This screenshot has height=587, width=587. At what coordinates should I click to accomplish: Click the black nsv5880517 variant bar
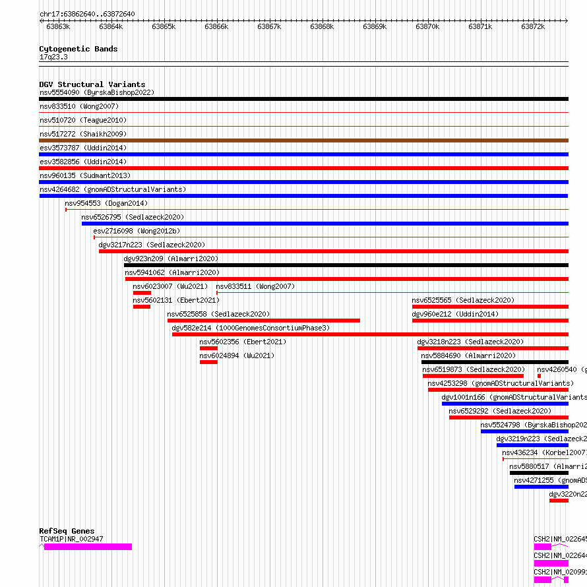[x=539, y=473]
